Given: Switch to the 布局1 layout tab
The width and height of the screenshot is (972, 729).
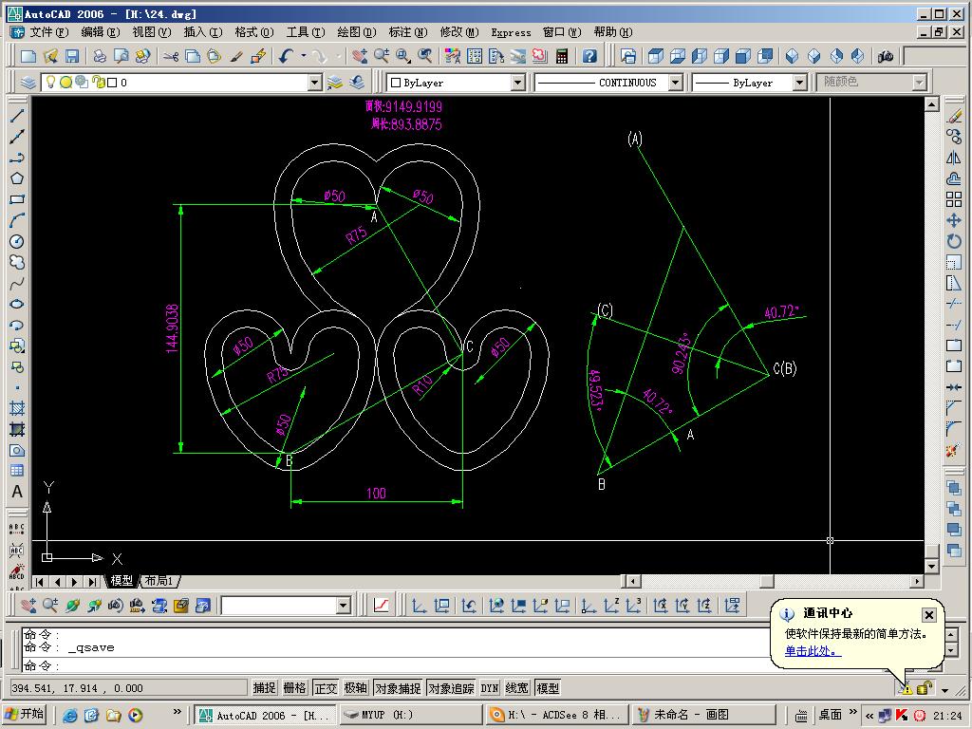Looking at the screenshot, I should point(159,582).
